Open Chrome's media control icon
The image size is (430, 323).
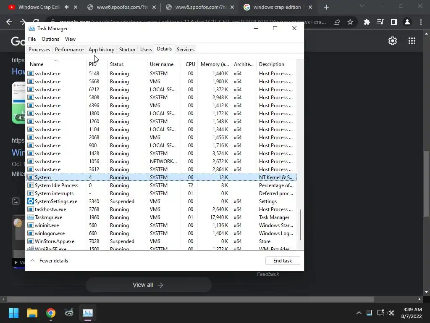380,22
